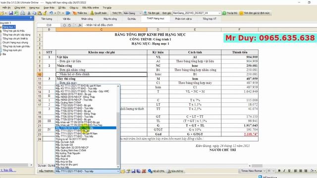The height and width of the screenshot is (178, 317).
Task: Switch to the Tiên lượng tab
Action: click(47, 19)
